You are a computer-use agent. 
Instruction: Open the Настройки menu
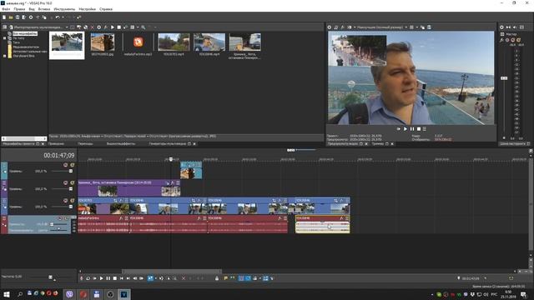pyautogui.click(x=87, y=9)
